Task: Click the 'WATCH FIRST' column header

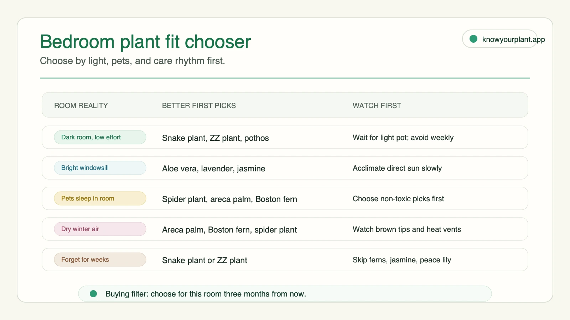Action: pos(377,106)
